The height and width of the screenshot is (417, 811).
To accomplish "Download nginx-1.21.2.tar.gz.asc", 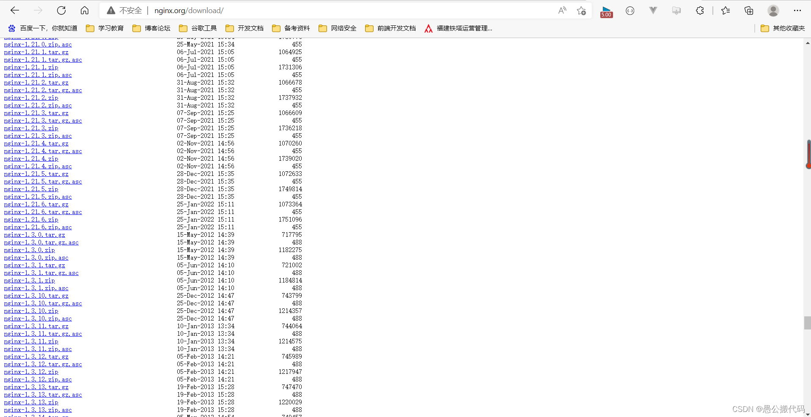I will click(43, 90).
